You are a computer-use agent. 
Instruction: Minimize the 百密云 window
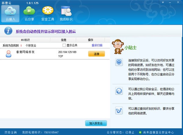point(170,2)
